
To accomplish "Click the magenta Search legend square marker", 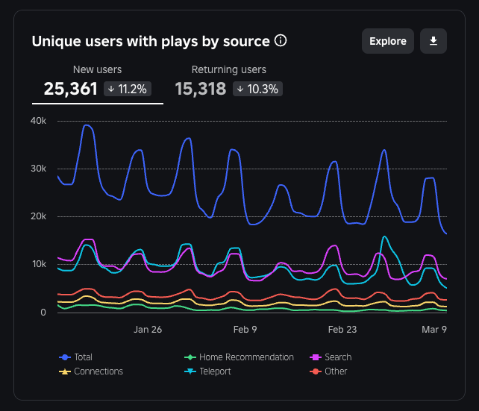I will tap(316, 357).
